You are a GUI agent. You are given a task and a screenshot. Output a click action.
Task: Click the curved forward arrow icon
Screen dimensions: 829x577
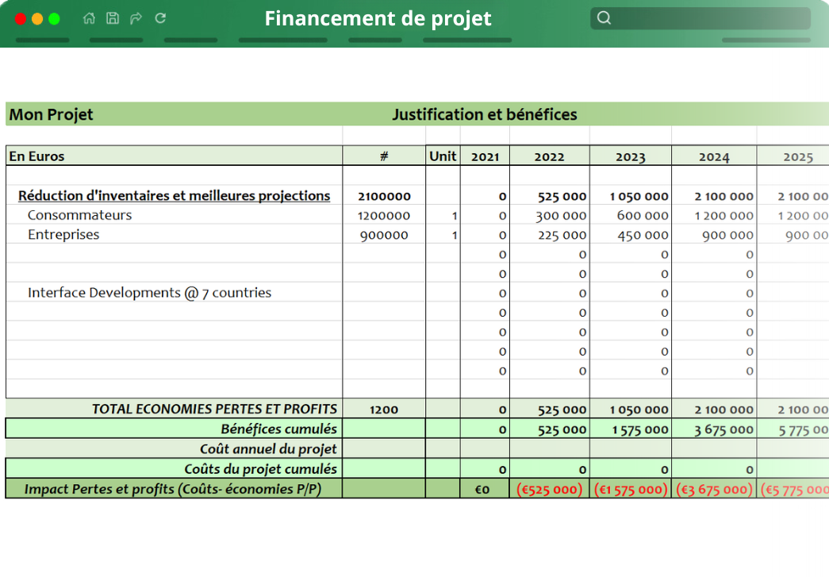[x=136, y=18]
